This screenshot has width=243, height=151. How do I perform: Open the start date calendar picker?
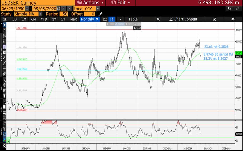pyautogui.click(x=27, y=9)
